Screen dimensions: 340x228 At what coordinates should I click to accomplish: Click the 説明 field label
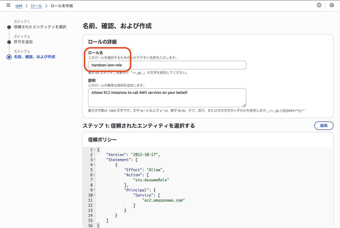(x=92, y=81)
